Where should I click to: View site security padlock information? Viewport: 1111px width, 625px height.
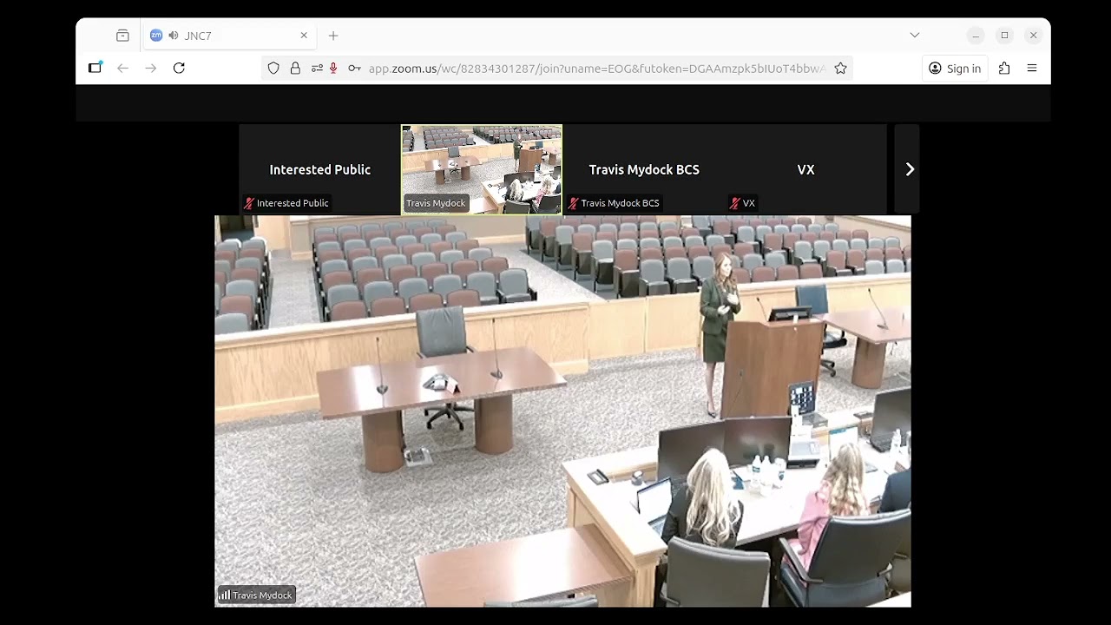point(295,69)
